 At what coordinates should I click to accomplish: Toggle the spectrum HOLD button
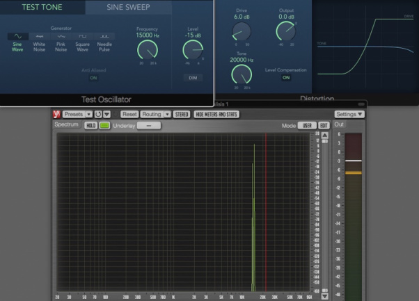[91, 125]
